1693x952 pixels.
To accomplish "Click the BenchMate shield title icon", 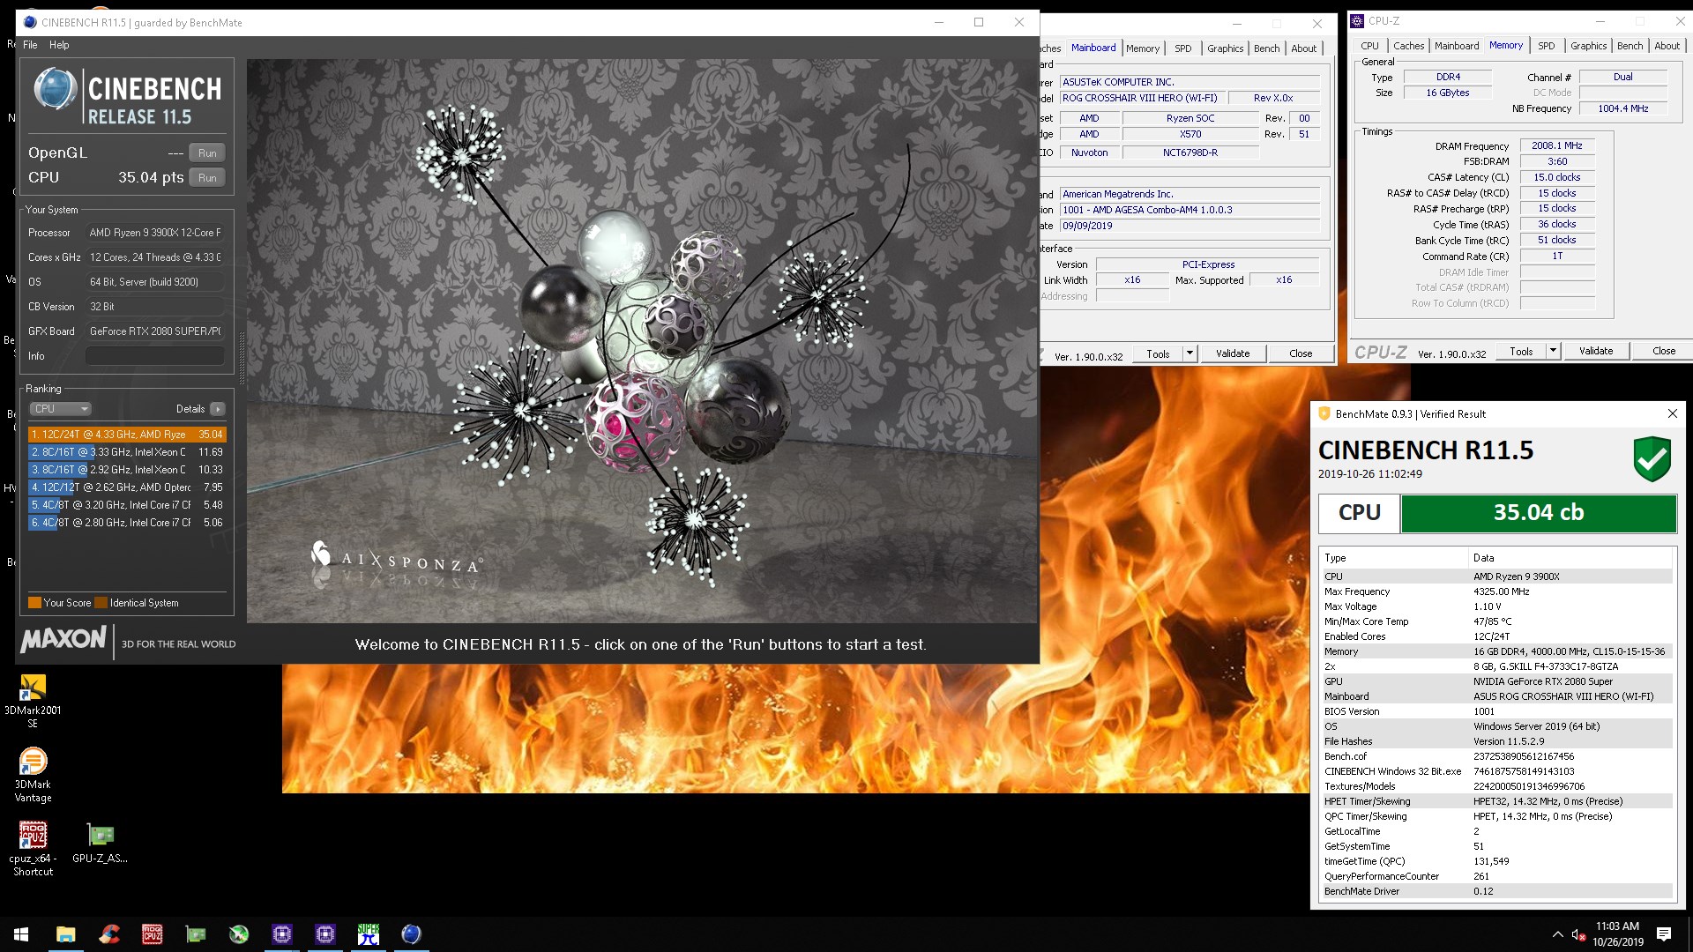I will pos(1324,413).
